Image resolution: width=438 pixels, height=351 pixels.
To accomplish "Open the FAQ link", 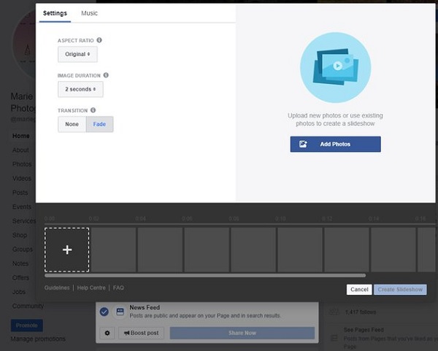I will [118, 288].
